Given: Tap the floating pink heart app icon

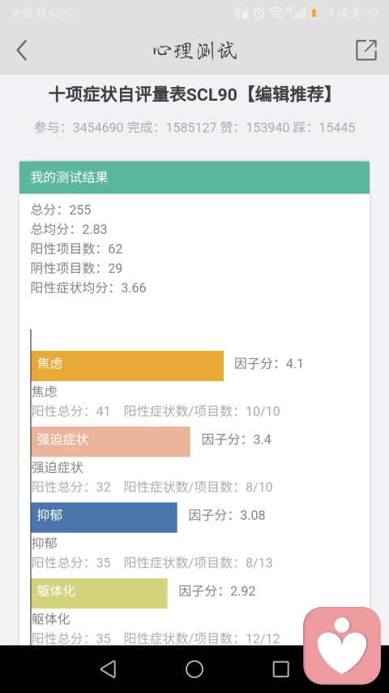Looking at the screenshot, I should pos(342,646).
